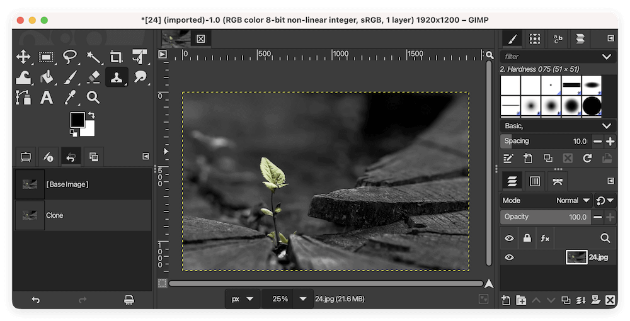630x321 pixels.
Task: Select the Crop tool
Action: coord(117,57)
